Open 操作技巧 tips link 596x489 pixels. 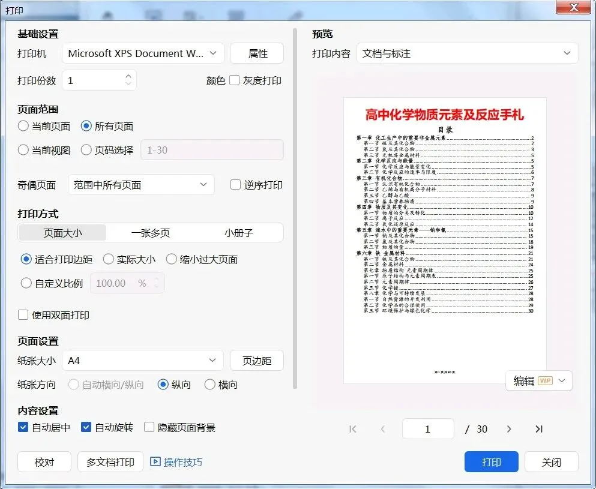[x=183, y=461]
